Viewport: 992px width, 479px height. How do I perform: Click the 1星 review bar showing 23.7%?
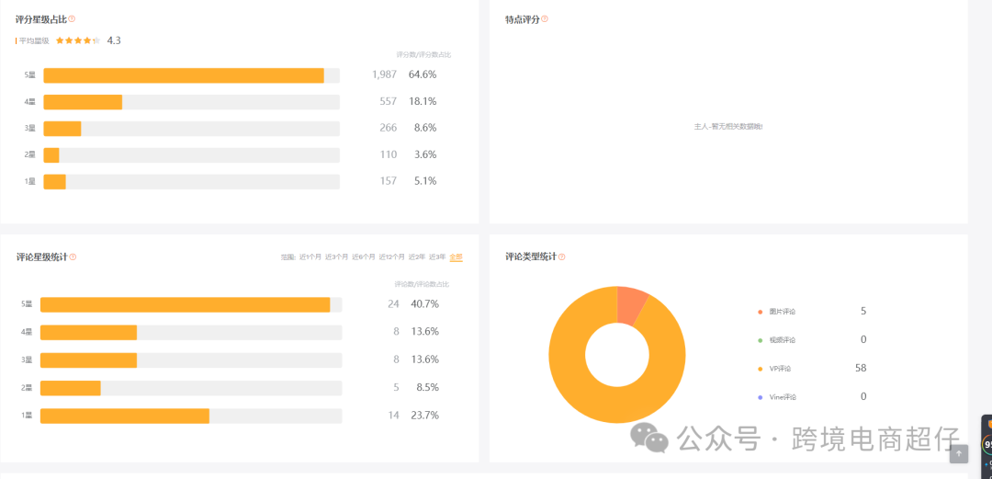pyautogui.click(x=191, y=416)
